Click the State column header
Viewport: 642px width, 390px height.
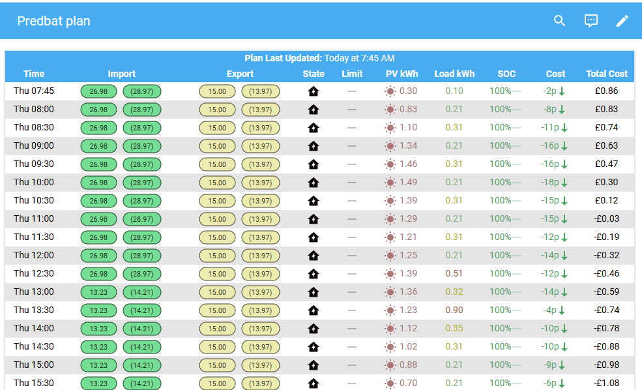[x=314, y=74]
